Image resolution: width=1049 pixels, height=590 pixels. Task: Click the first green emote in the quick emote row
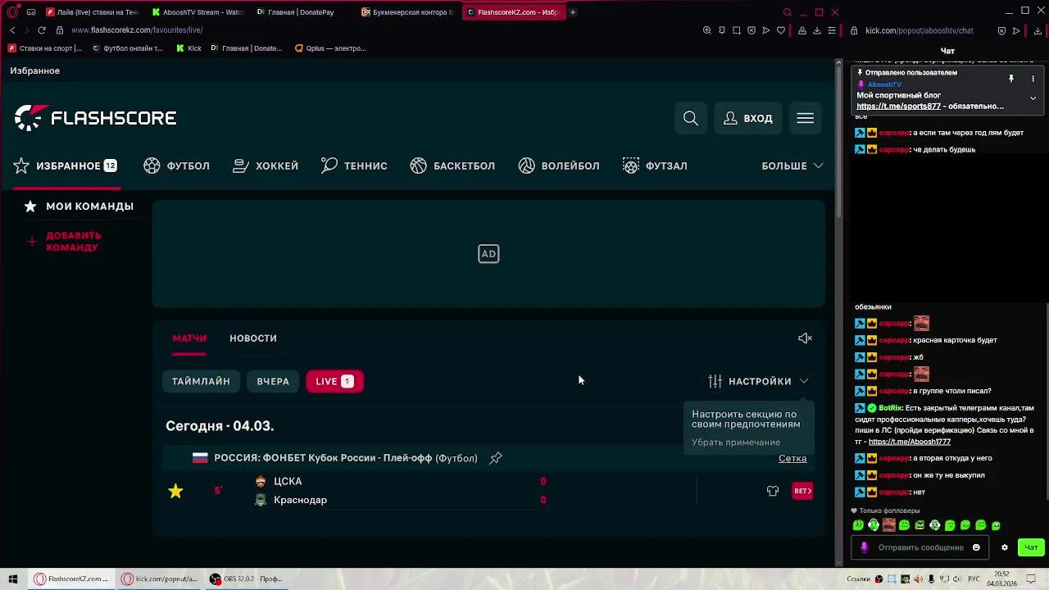(x=858, y=525)
